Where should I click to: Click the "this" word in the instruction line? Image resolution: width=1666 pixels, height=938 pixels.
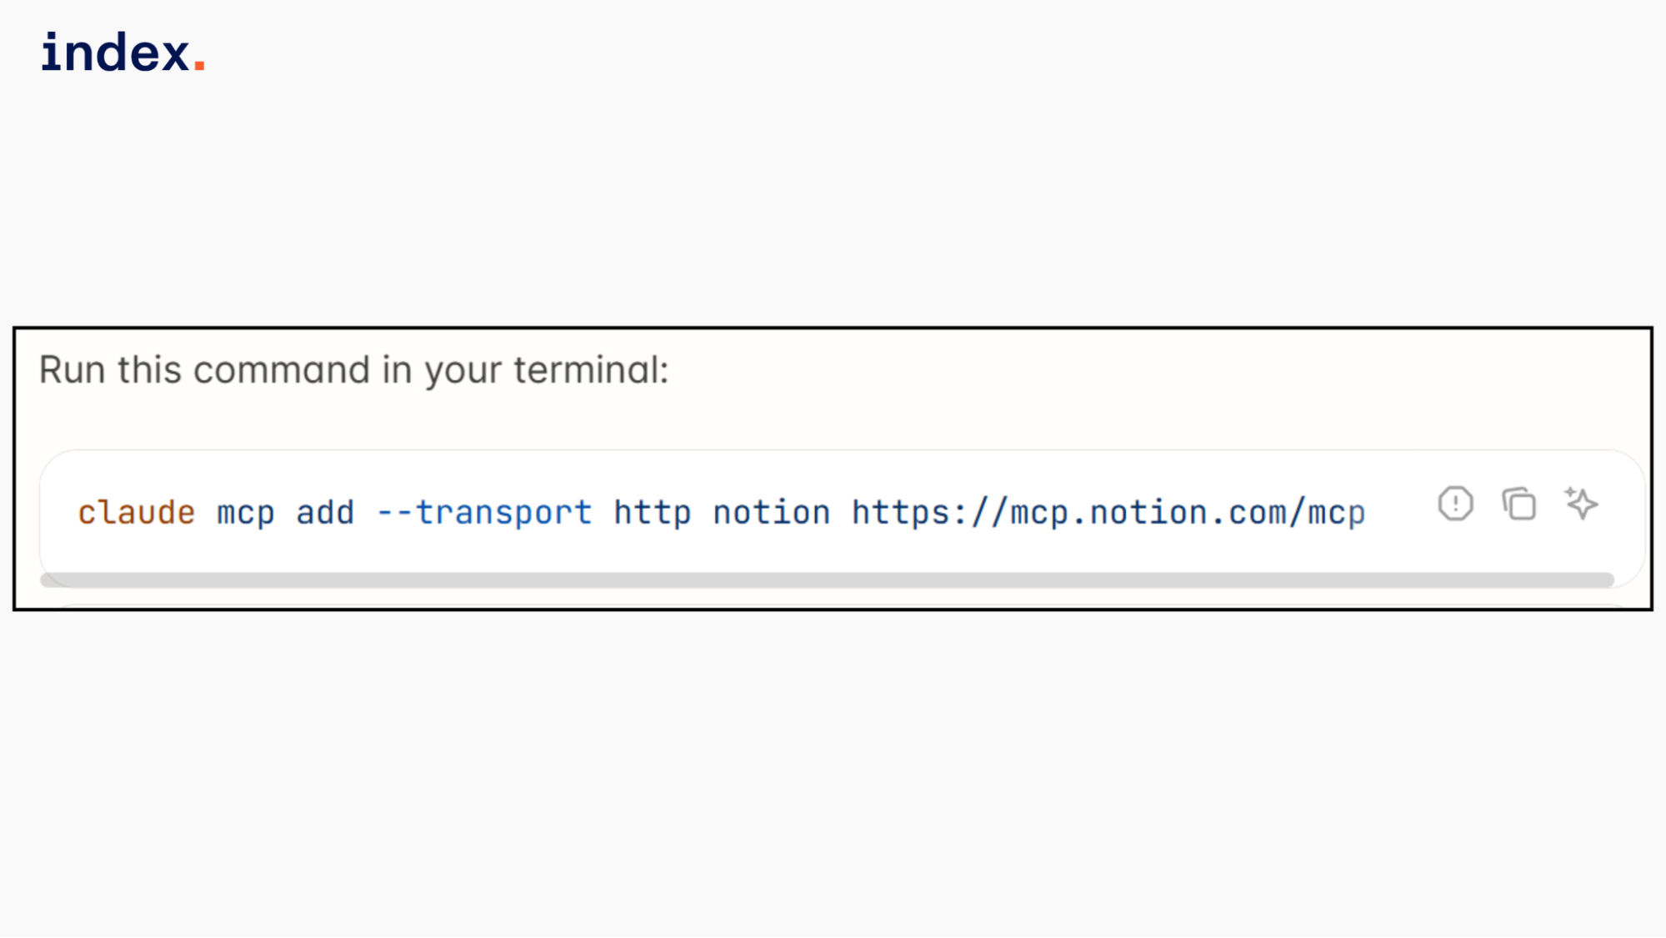[x=149, y=370]
